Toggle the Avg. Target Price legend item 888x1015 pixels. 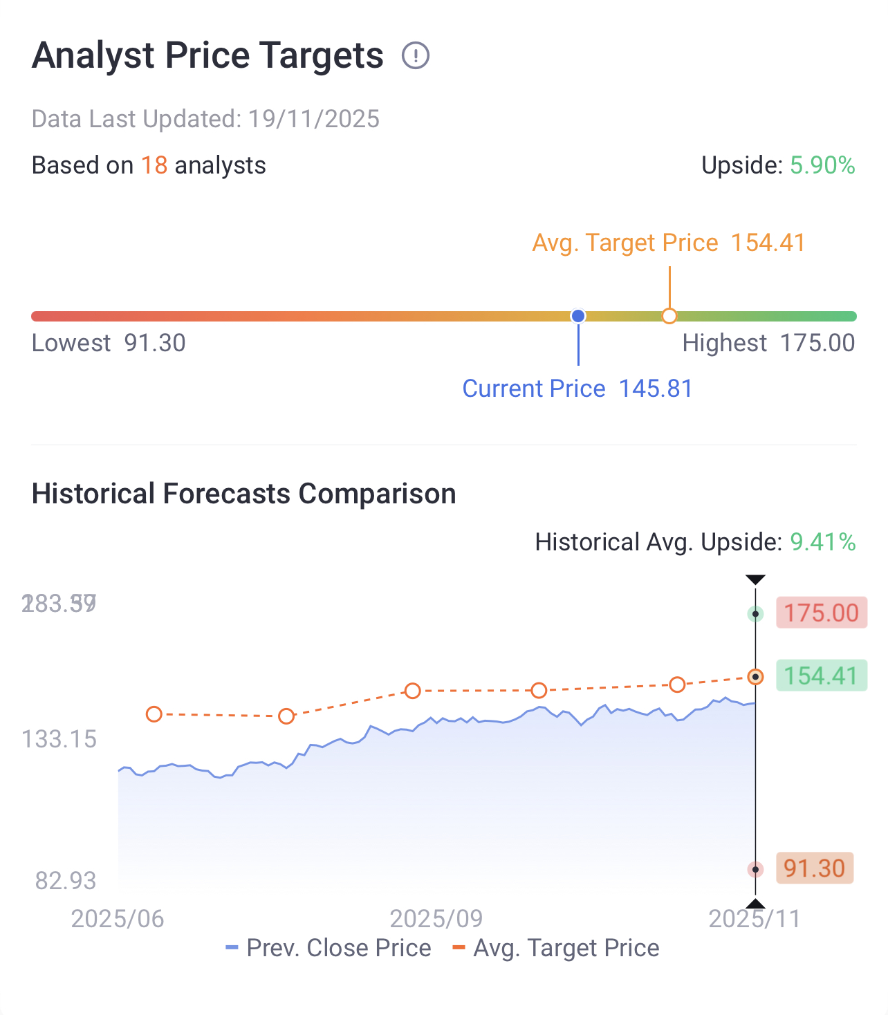coord(556,948)
